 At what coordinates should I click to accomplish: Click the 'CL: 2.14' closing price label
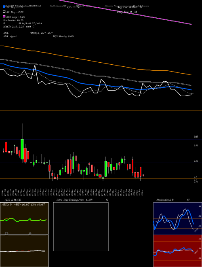[x=74, y=7]
